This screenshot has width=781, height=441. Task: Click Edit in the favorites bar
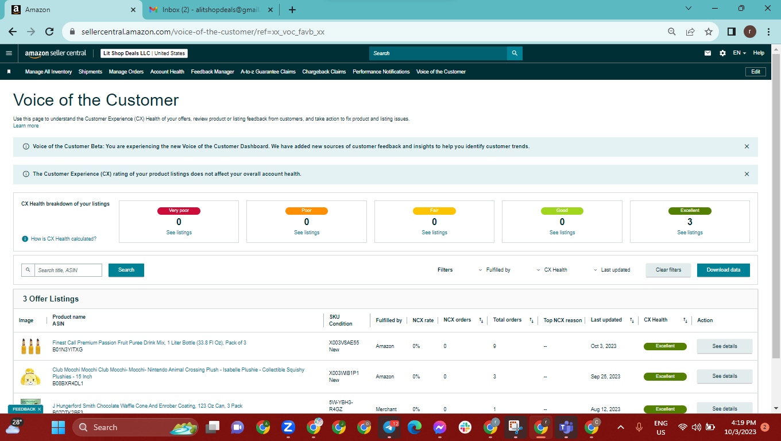click(x=755, y=72)
